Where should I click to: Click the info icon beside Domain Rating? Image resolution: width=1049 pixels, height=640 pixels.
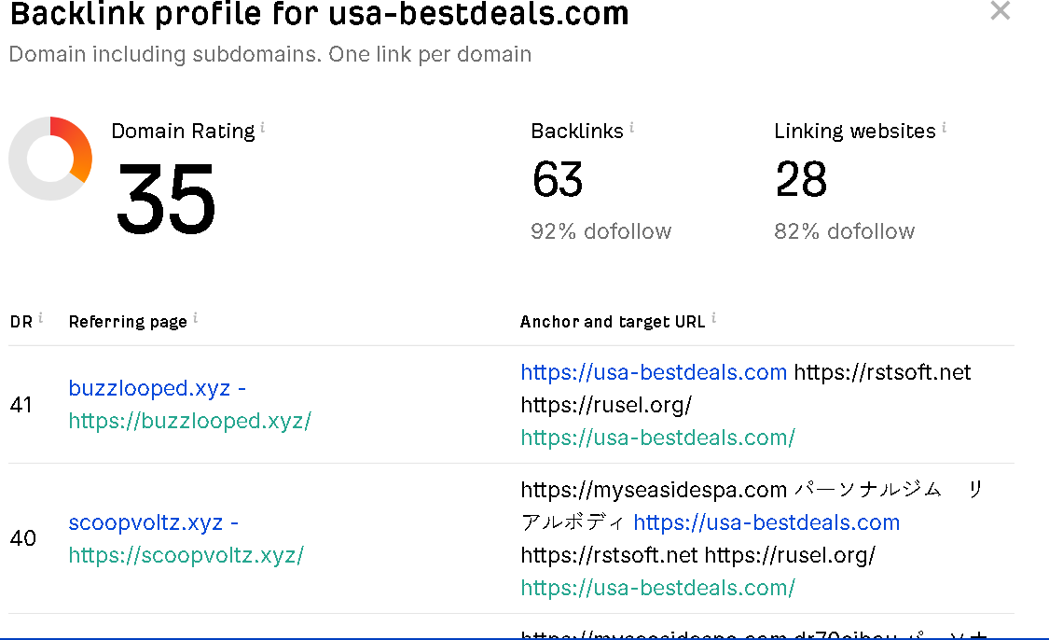[263, 127]
